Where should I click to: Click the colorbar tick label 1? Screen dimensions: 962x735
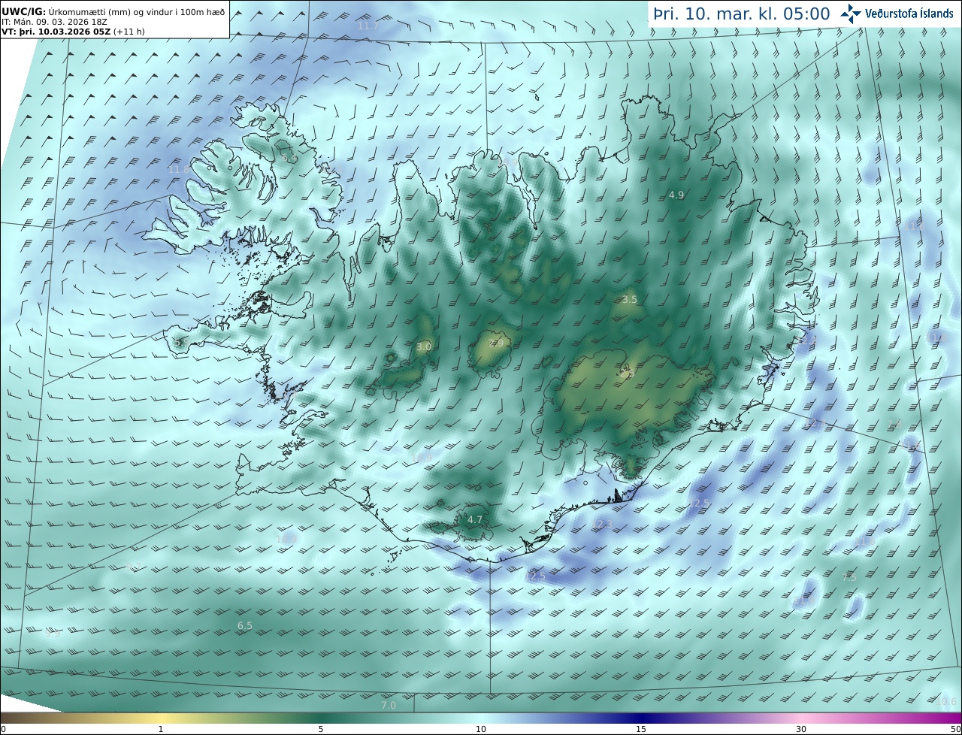pos(161,729)
